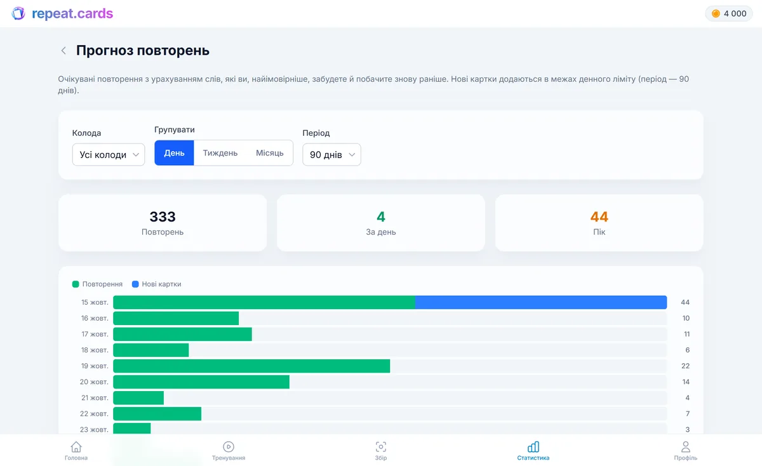Click the Нові картки legend text
The height and width of the screenshot is (466, 762).
pos(161,284)
